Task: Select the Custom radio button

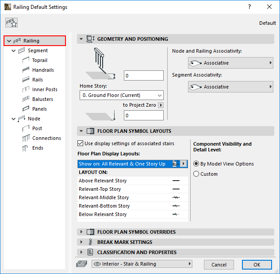Action: (x=196, y=174)
